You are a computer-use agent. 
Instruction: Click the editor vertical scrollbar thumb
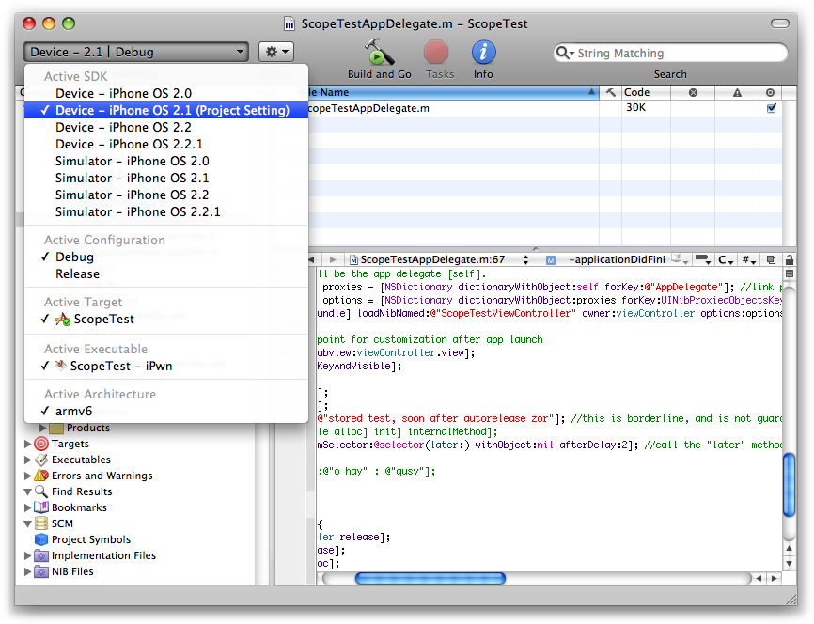pos(789,484)
